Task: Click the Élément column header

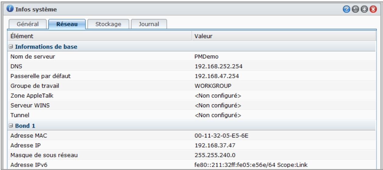Action: coord(100,36)
